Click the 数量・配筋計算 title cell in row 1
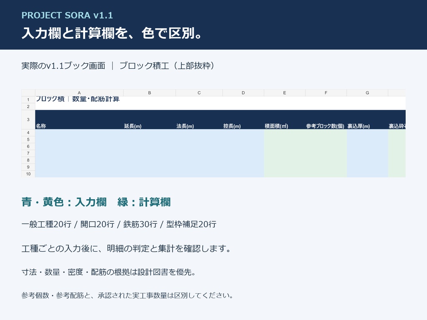 click(79, 100)
